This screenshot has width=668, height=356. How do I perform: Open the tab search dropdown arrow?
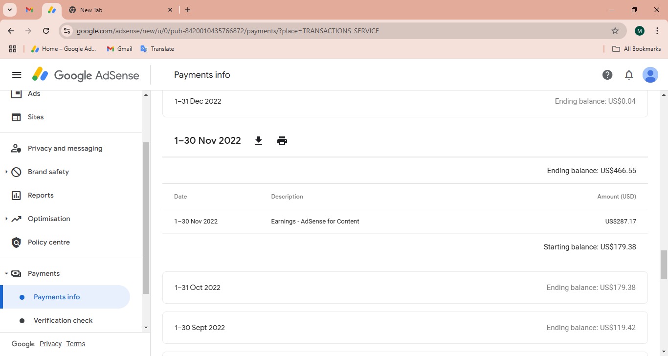9,10
